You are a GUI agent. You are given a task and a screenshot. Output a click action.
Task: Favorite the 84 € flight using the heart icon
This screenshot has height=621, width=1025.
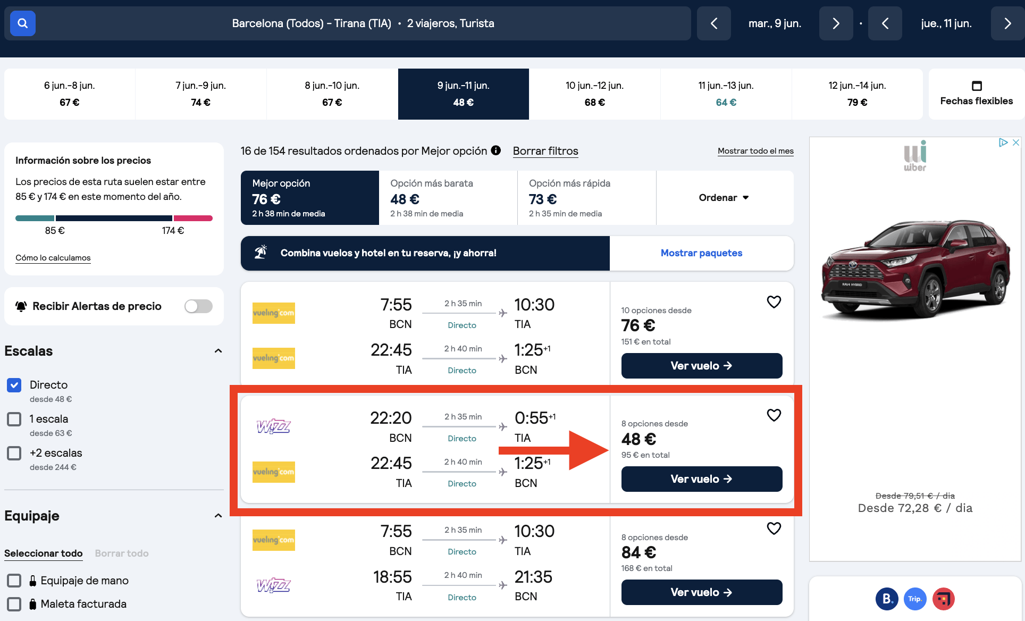coord(774,528)
